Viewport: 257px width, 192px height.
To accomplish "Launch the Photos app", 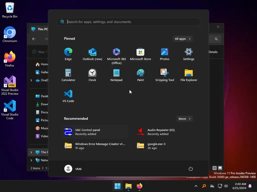I will [x=165, y=54].
